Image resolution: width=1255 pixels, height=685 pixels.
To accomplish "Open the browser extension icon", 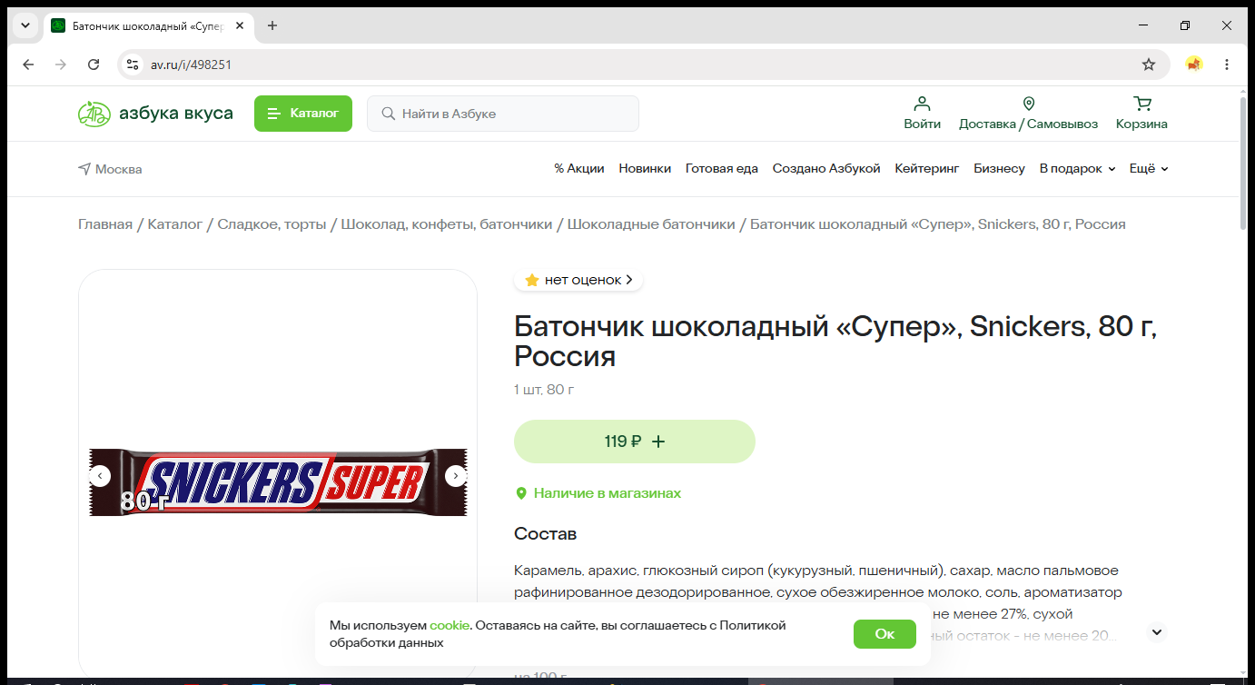I will pos(1194,65).
